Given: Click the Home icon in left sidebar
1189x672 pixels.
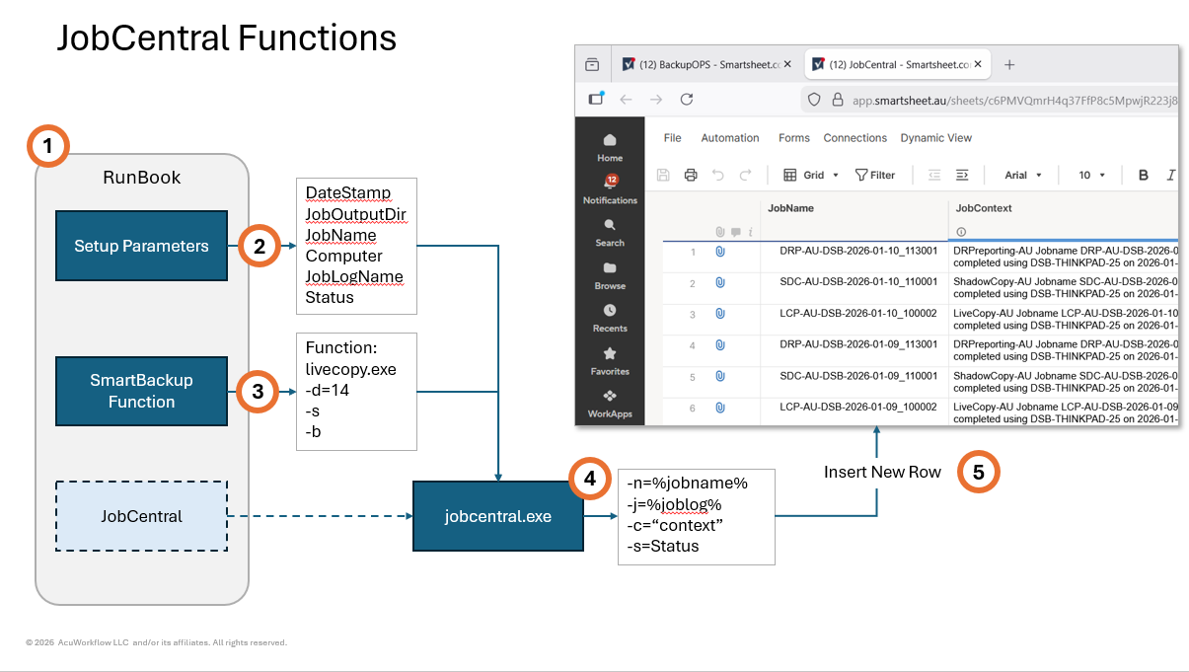Looking at the screenshot, I should coord(610,141).
